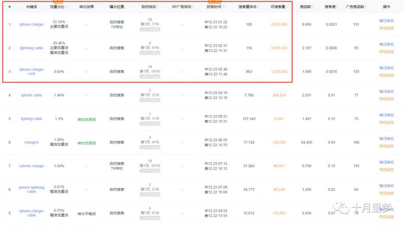
Task: Open the lighting cable keyword link
Action: point(32,119)
